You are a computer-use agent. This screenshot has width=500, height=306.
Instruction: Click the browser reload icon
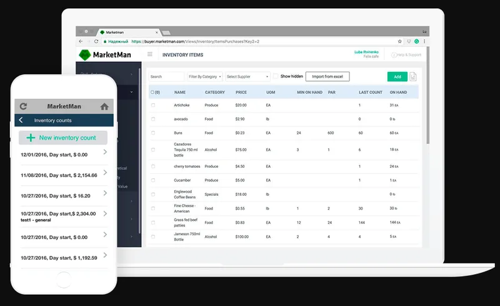click(96, 41)
